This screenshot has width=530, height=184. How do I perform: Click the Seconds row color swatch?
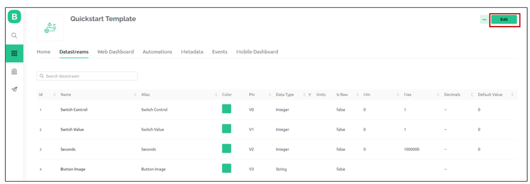[226, 148]
